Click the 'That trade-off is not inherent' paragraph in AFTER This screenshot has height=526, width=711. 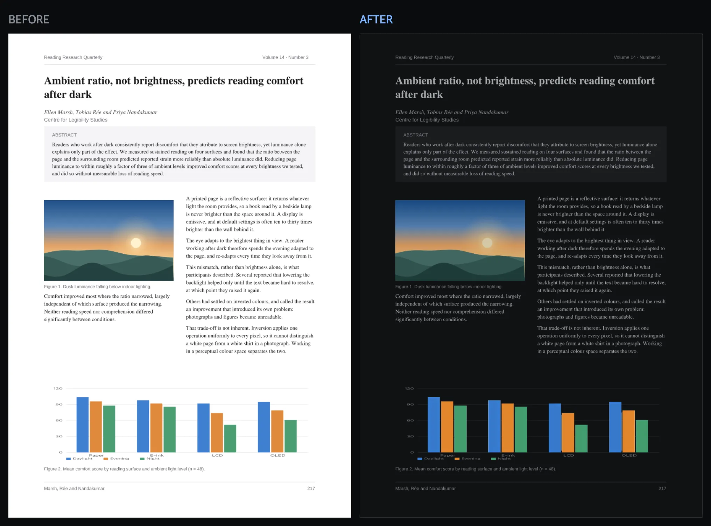(x=601, y=340)
